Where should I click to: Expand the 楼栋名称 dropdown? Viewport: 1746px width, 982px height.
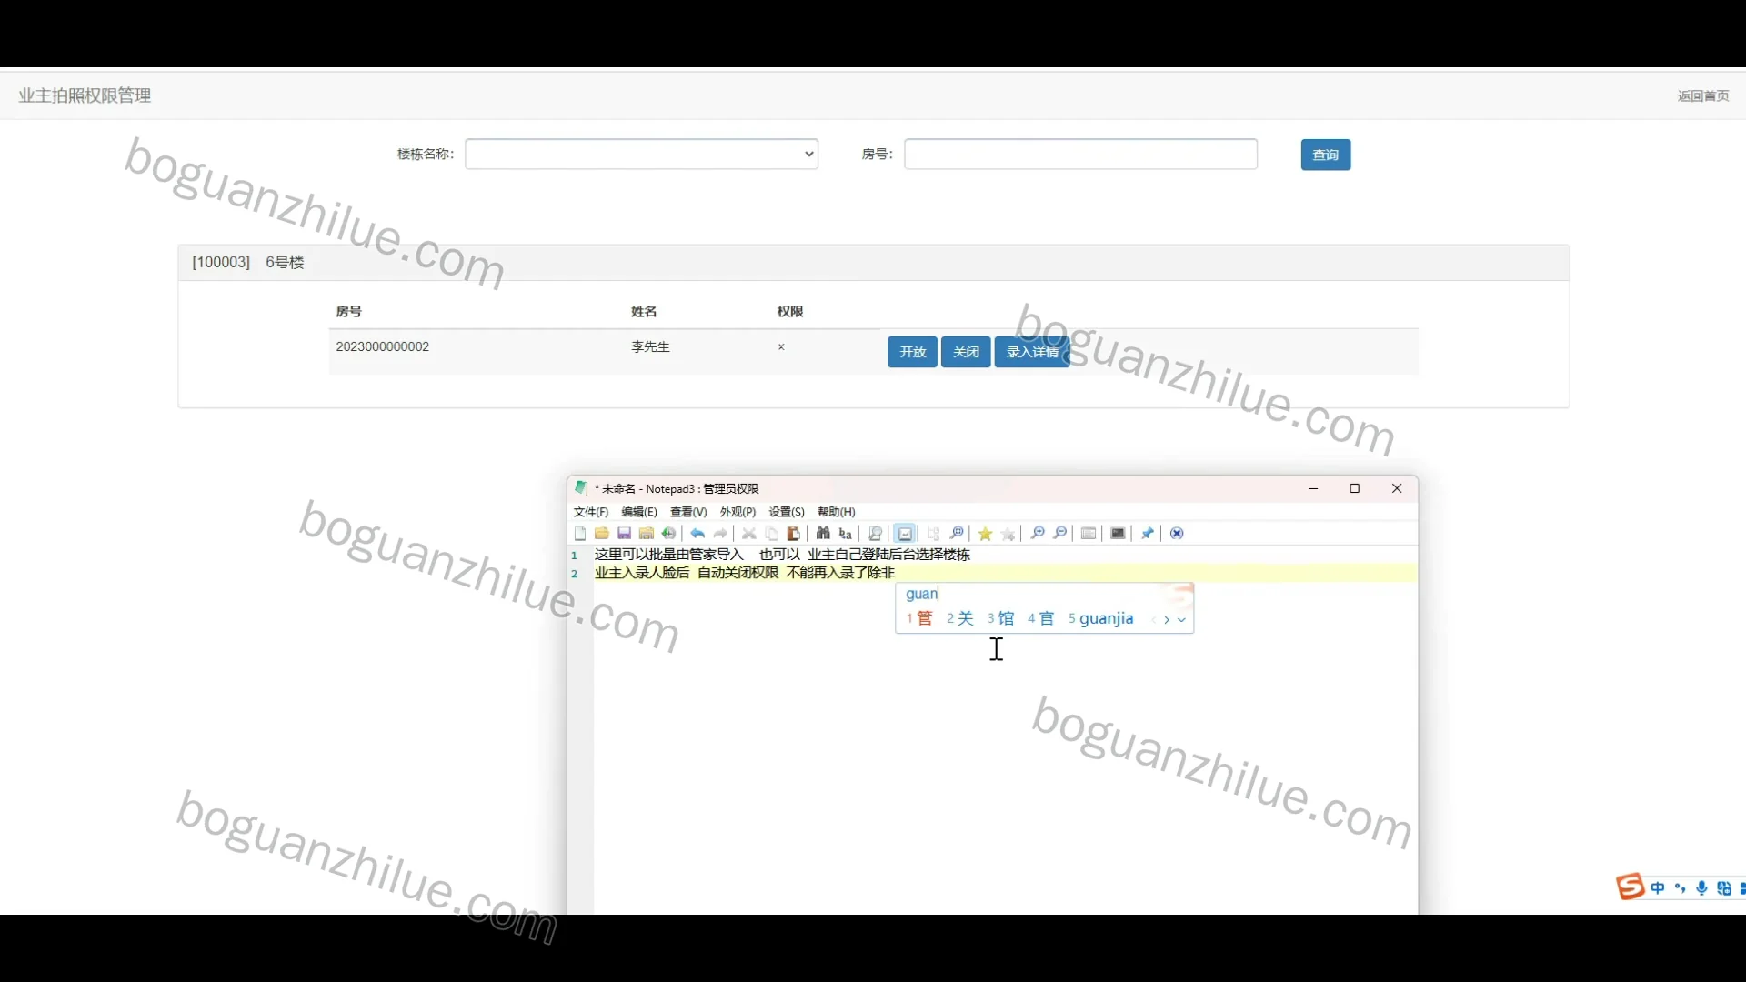[642, 155]
